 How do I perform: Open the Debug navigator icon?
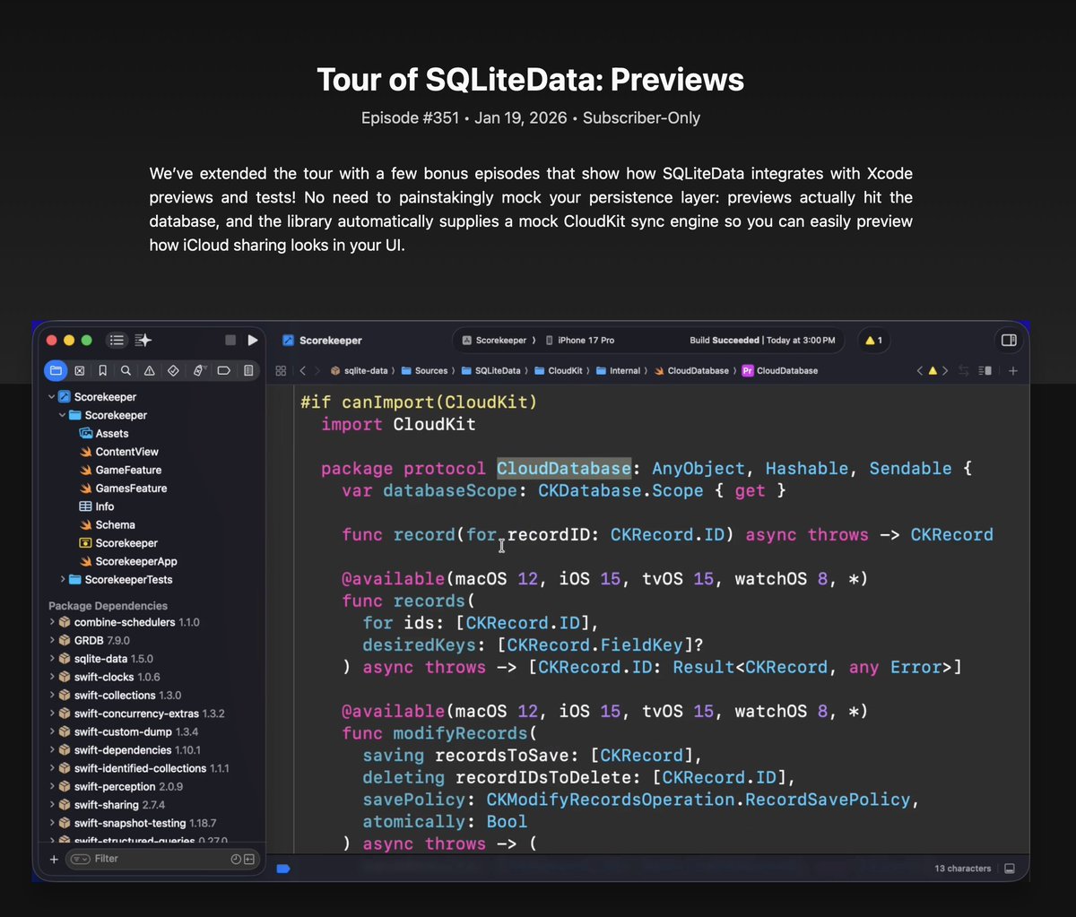(199, 370)
